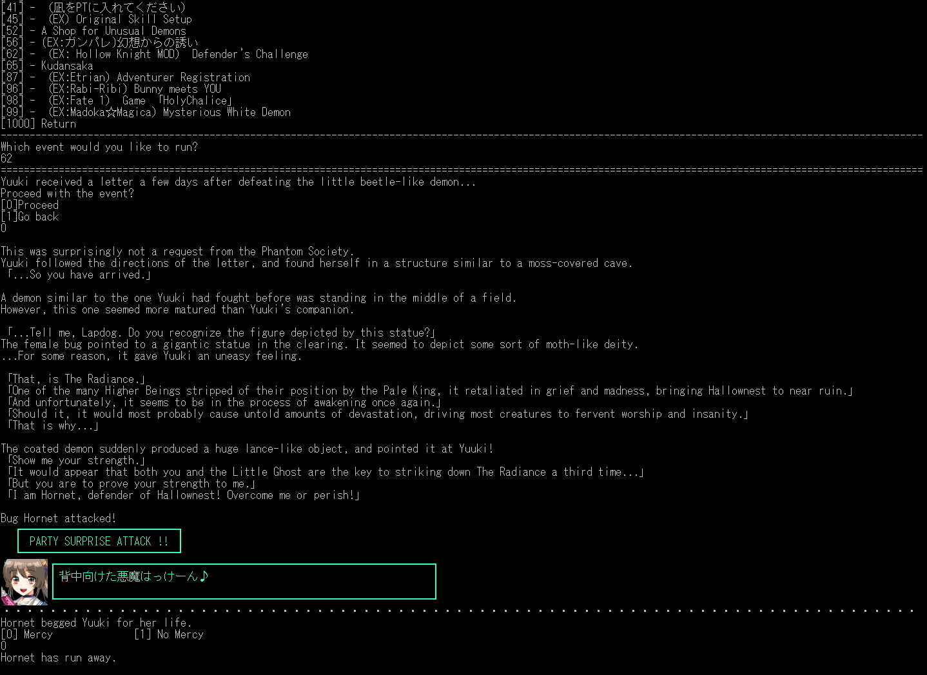Click the line 'Proceed with the event?'
927x675 pixels.
pos(68,193)
